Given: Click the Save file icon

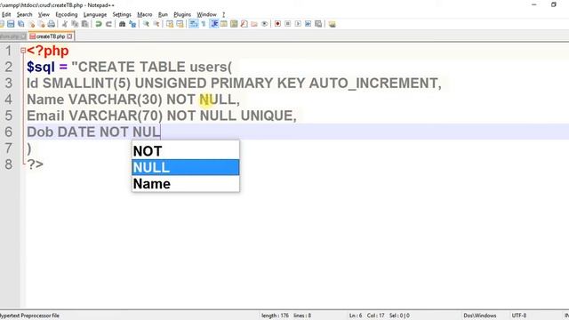Looking at the screenshot, I should click(11, 24).
